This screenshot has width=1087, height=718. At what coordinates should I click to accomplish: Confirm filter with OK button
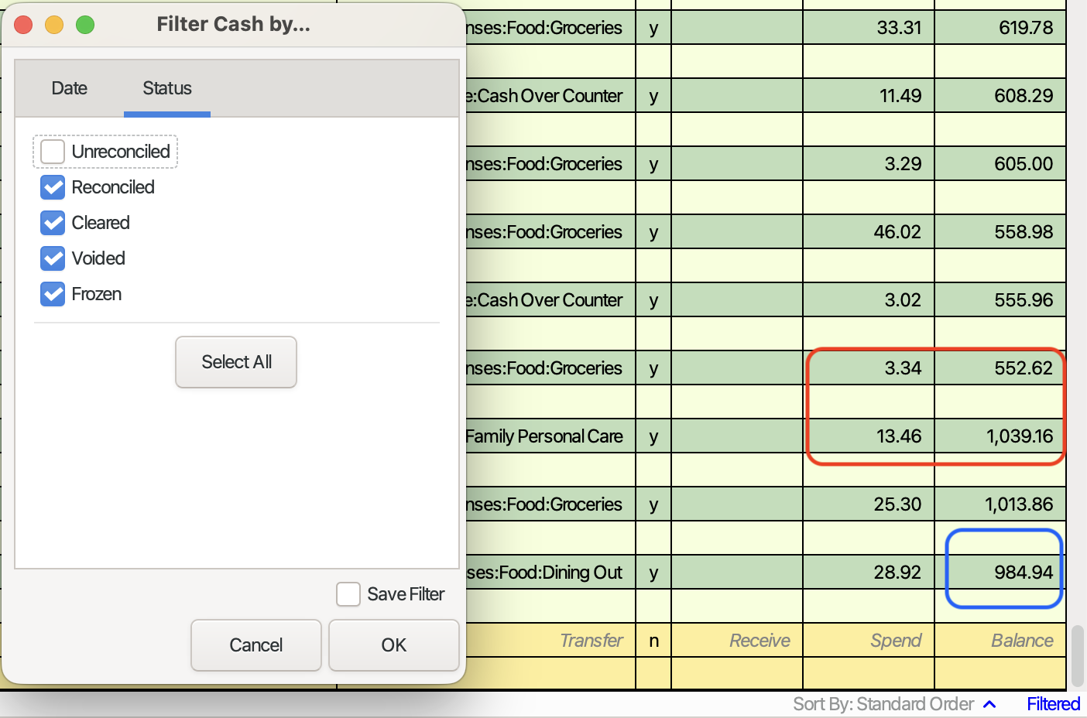(393, 645)
